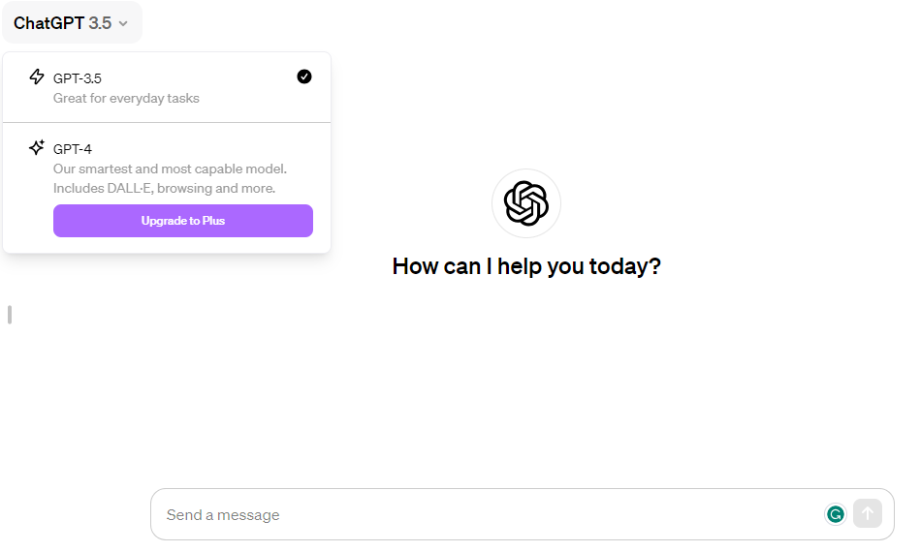
Task: Click 'Includes DALL·E, browsing and more' line
Action: 164,188
